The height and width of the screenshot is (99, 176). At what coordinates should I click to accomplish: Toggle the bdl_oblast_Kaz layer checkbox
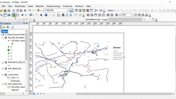(6, 68)
